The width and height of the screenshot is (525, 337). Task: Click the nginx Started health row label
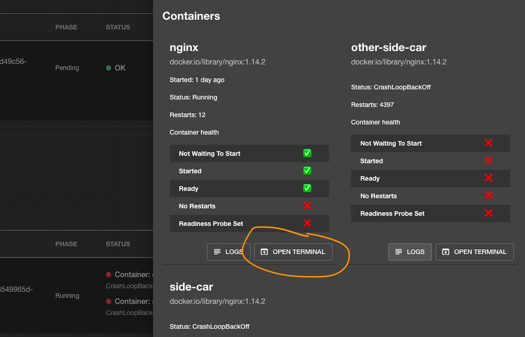pyautogui.click(x=190, y=171)
